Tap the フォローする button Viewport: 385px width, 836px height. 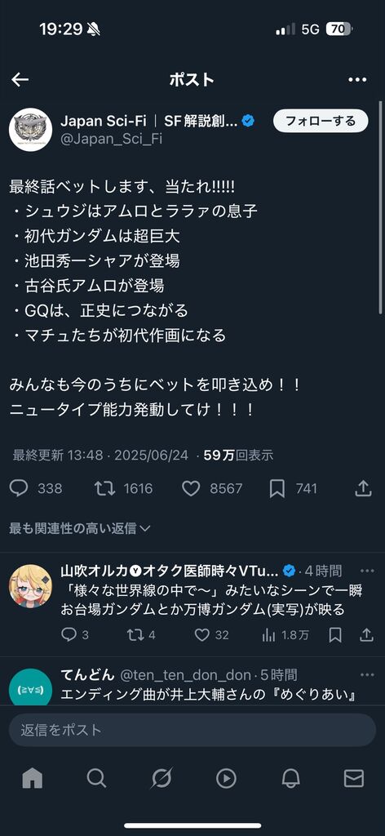pyautogui.click(x=321, y=121)
